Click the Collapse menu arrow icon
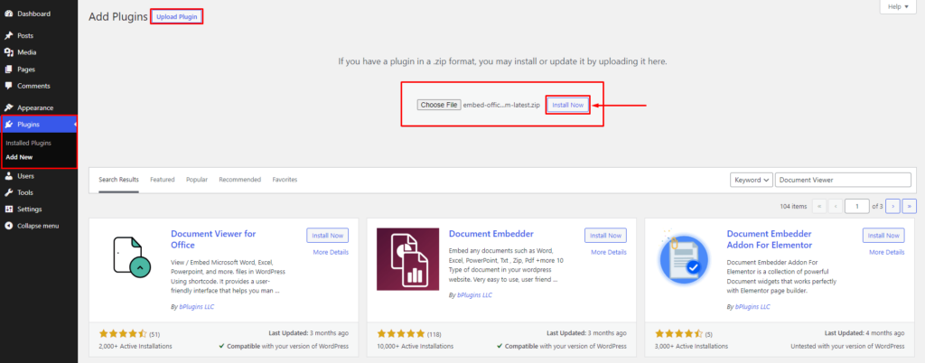 [8, 226]
